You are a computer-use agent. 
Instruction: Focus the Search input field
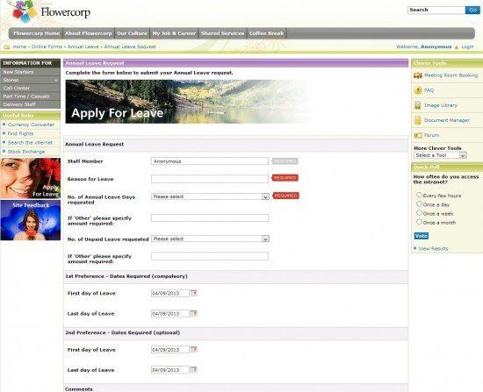(x=436, y=11)
